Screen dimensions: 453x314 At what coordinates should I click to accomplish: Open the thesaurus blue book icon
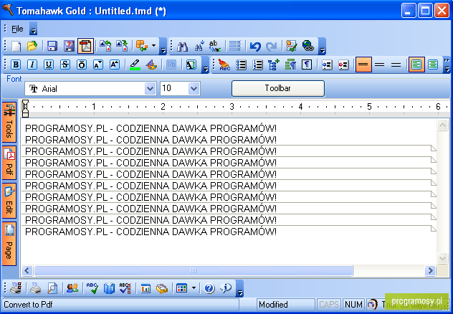point(109,288)
